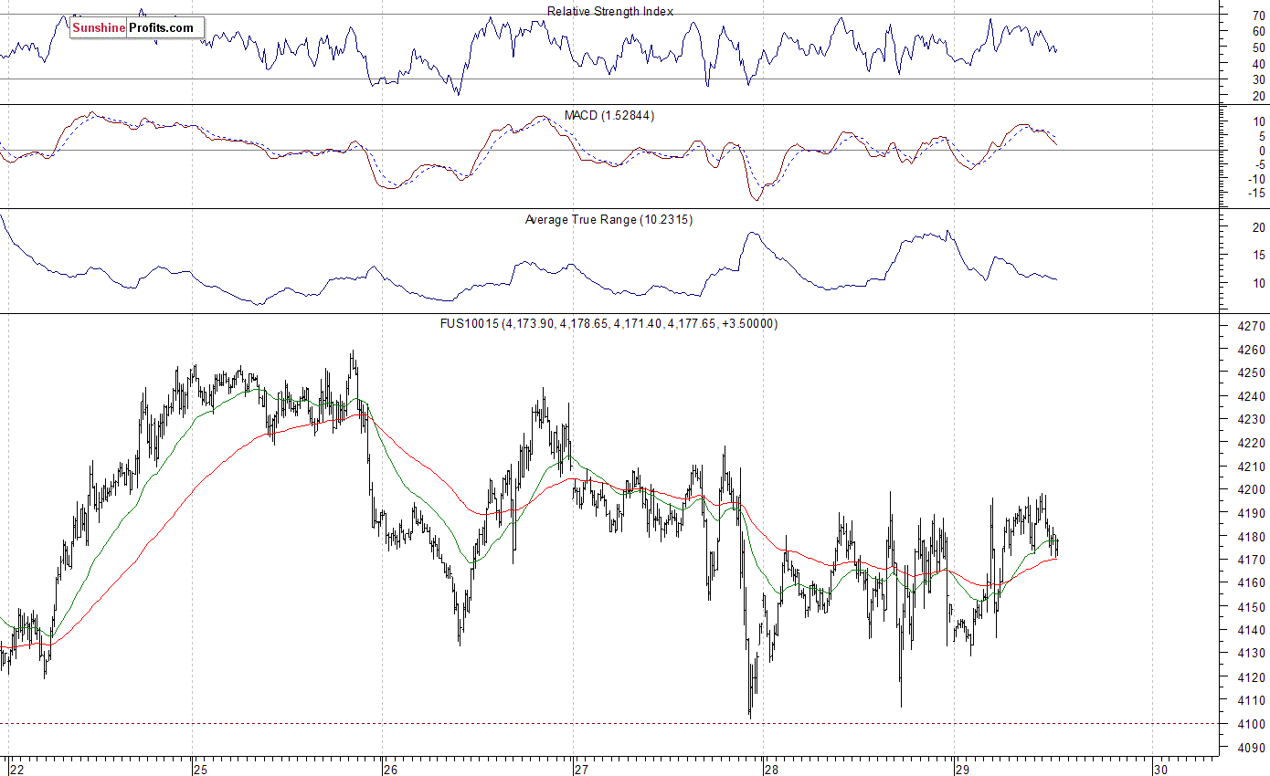1270x776 pixels.
Task: Click the 4090 price axis label
Action: point(1251,747)
